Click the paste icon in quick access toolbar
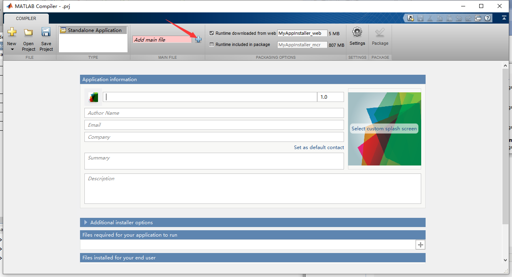This screenshot has height=277, width=512. 449,18
